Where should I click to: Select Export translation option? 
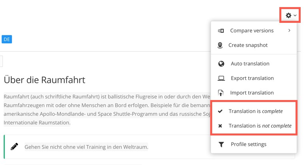tap(252, 78)
